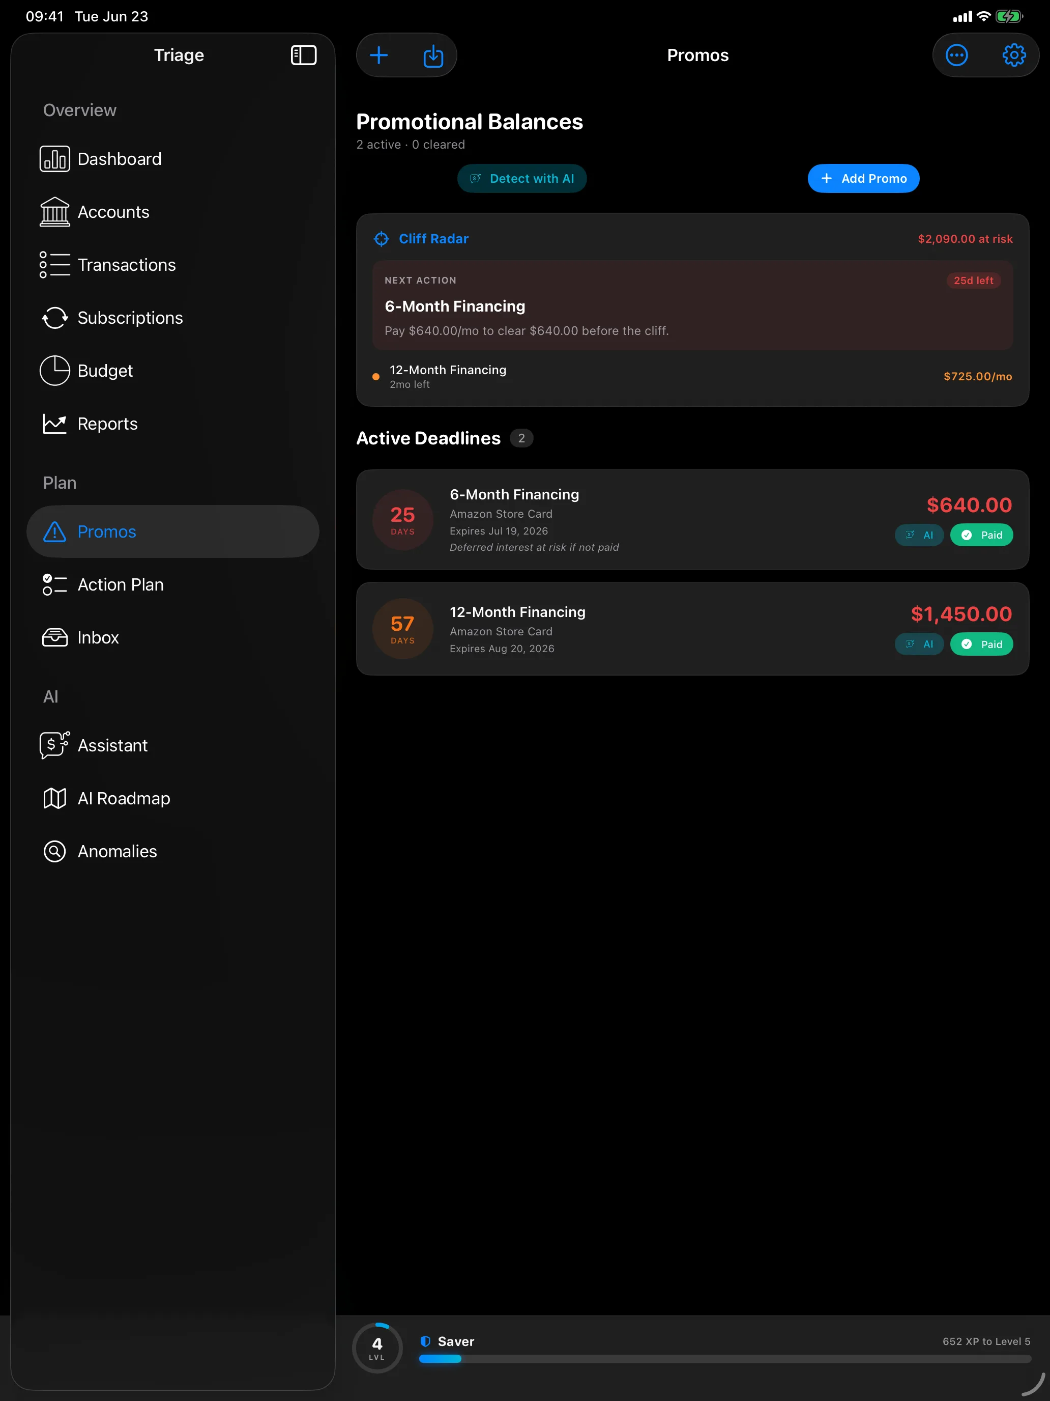Open the 57 days countdown circle
Image resolution: width=1050 pixels, height=1401 pixels.
pos(402,628)
